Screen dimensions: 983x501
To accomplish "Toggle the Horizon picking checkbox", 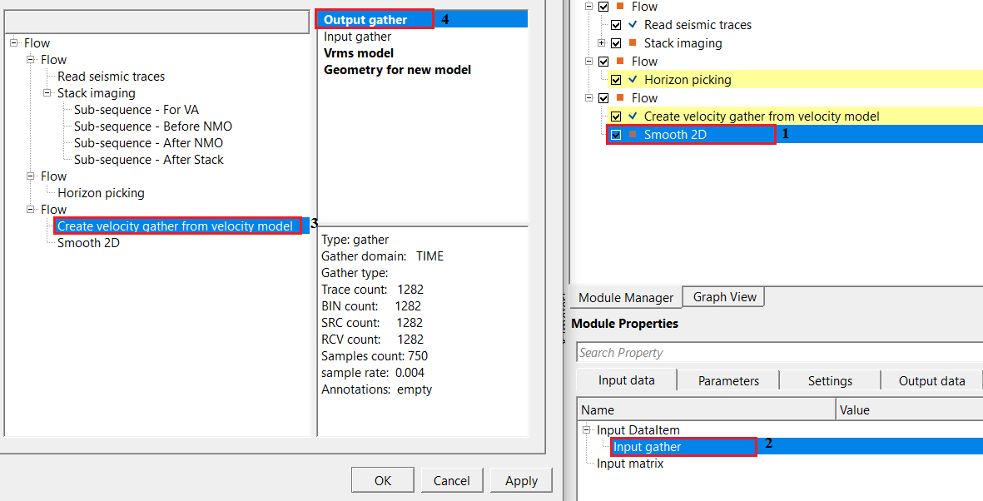I will tap(616, 80).
